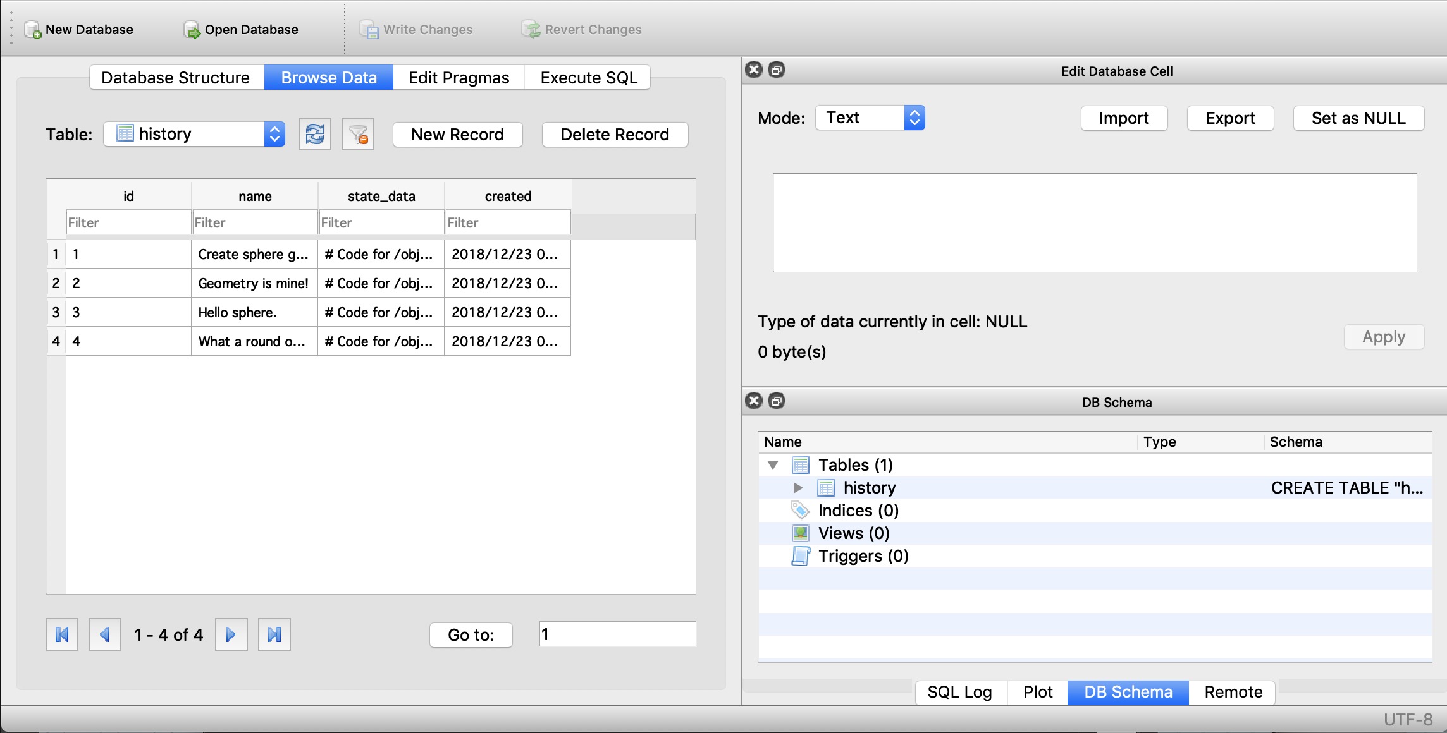Click the Go to page input field

coord(617,635)
